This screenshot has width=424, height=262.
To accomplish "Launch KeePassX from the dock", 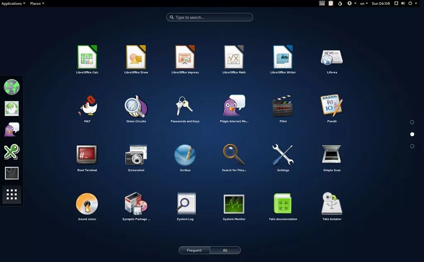I will click(12, 151).
